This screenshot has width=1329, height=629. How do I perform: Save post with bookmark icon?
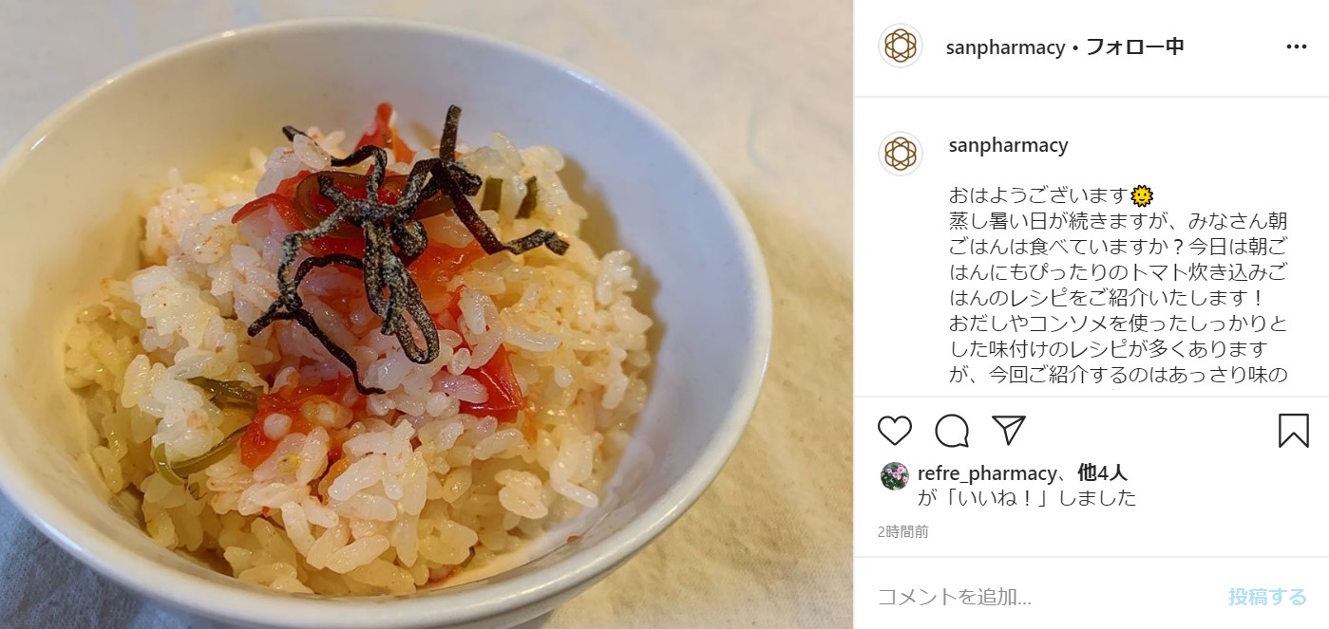tap(1293, 431)
